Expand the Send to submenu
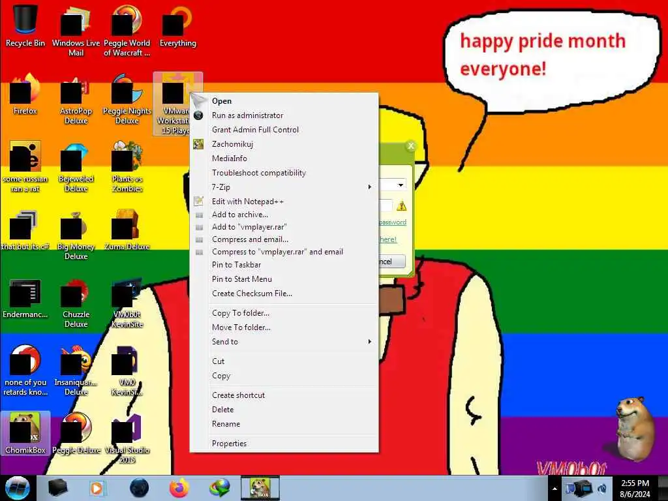This screenshot has width=668, height=501. tap(284, 342)
